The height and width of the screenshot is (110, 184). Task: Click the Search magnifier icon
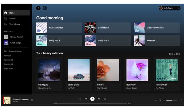pos(6,18)
